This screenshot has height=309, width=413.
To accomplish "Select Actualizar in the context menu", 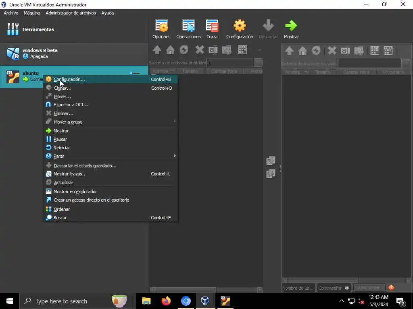I will 111,183.
